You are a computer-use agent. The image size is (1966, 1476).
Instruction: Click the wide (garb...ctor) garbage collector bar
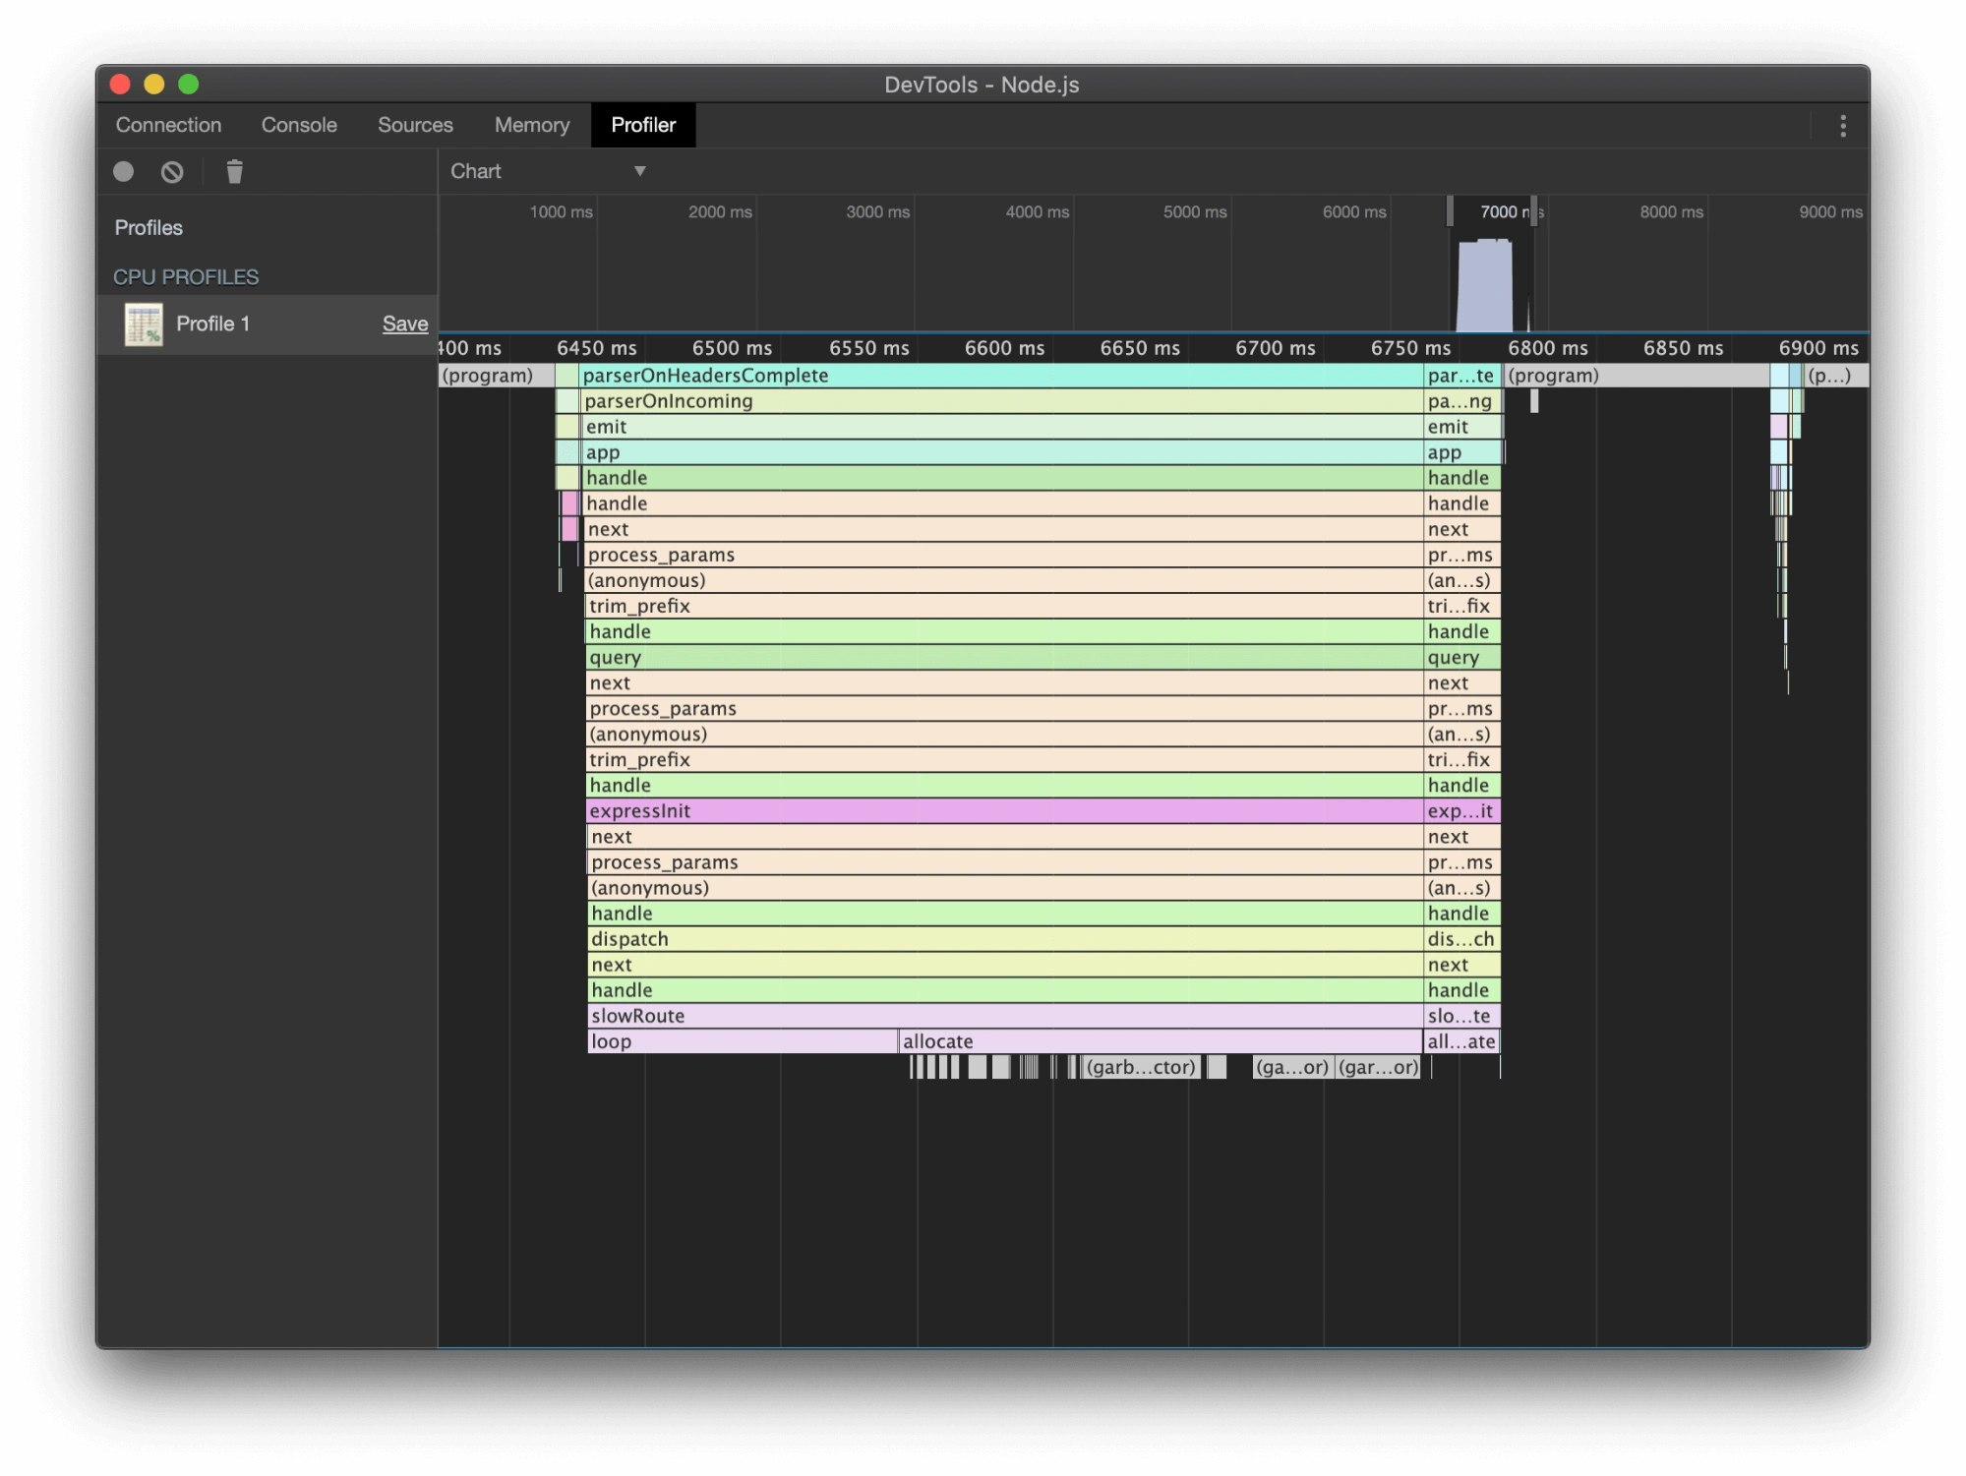click(x=1141, y=1067)
